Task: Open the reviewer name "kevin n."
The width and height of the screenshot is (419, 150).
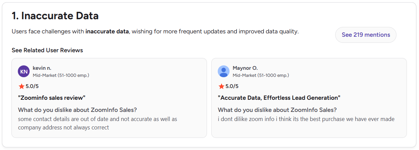Action: pos(42,68)
